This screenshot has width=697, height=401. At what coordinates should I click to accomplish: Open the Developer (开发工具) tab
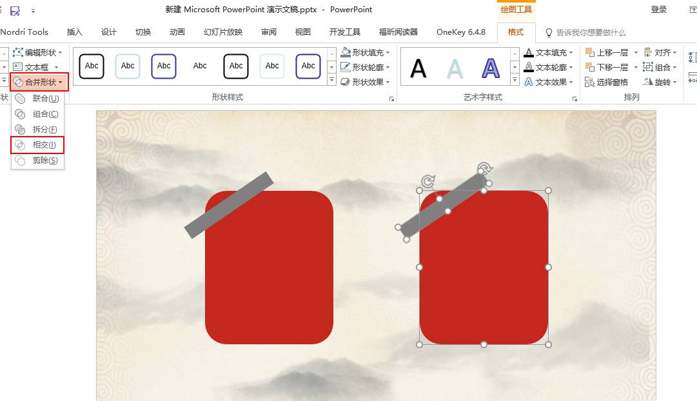[345, 32]
